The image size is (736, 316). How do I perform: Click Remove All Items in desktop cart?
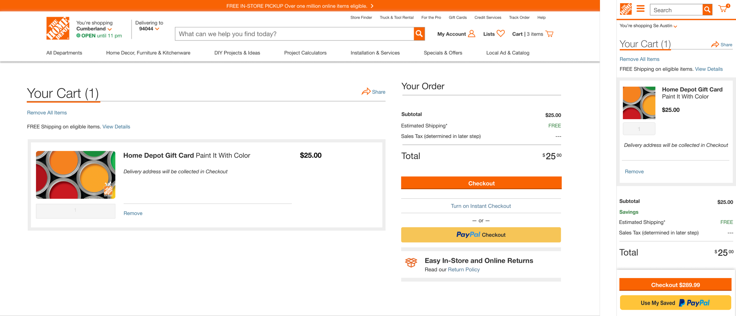47,113
